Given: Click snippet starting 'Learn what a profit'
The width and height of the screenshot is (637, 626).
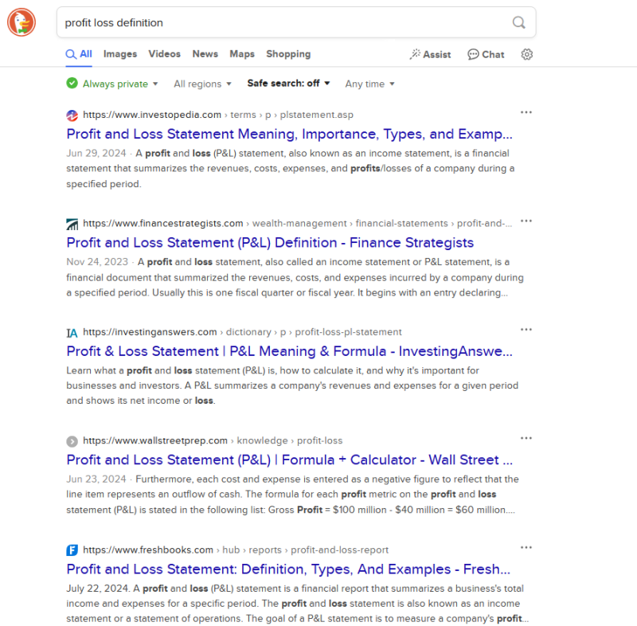Looking at the screenshot, I should [x=292, y=385].
